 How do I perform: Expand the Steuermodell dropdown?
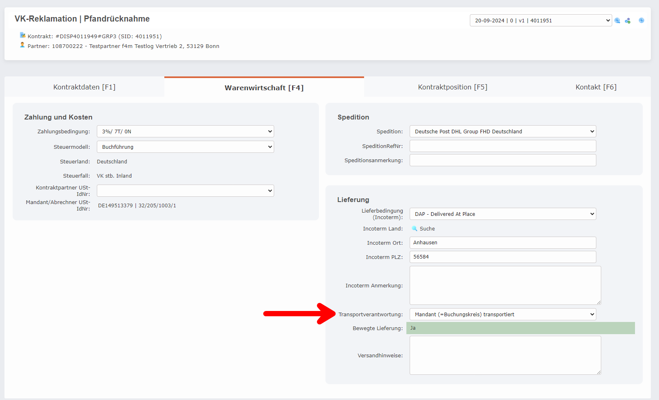point(185,147)
